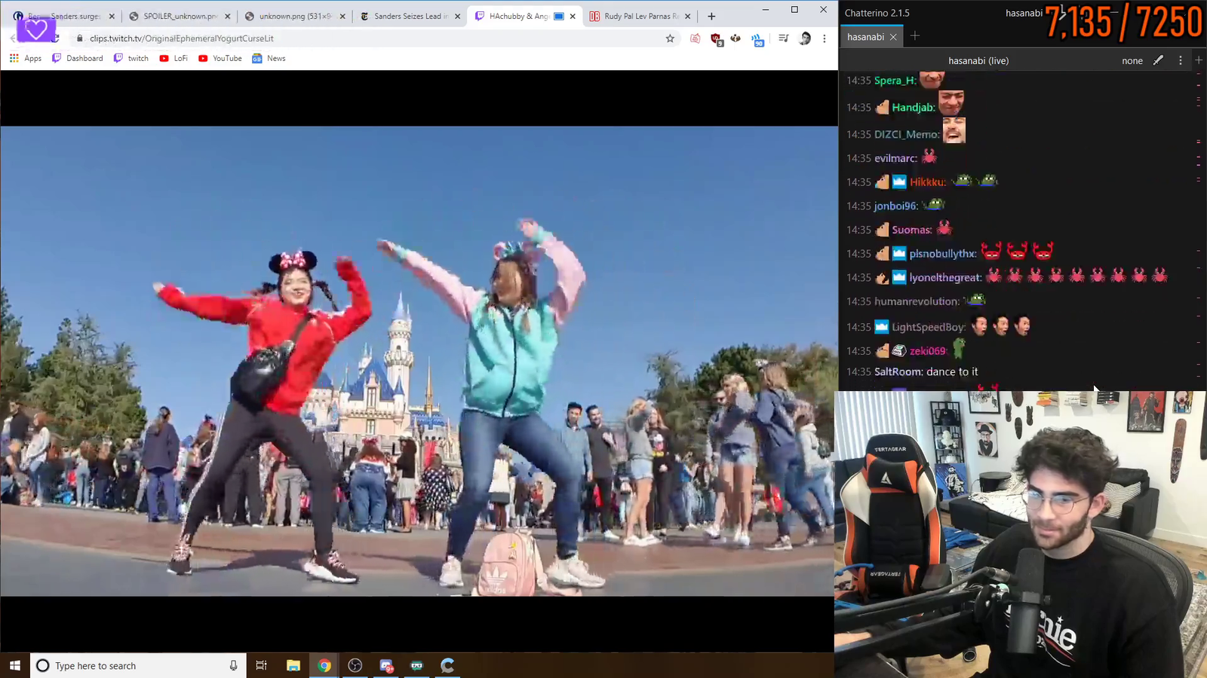Image resolution: width=1207 pixels, height=678 pixels.
Task: Switch to the Sanders Seizes Lead tab
Action: [410, 16]
